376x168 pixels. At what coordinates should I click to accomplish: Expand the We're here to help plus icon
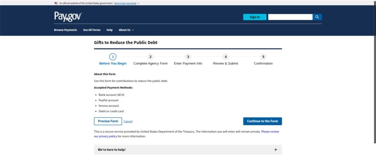click(x=275, y=150)
